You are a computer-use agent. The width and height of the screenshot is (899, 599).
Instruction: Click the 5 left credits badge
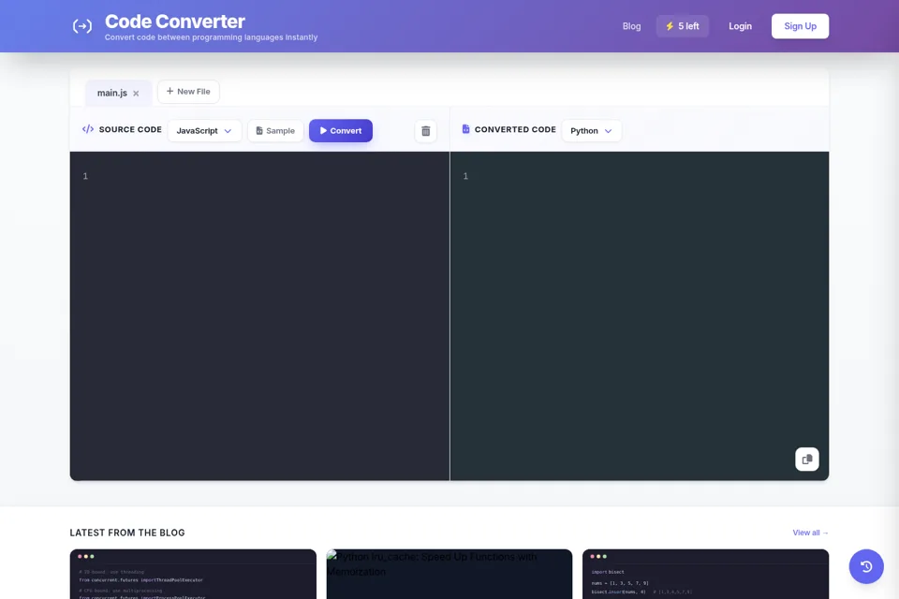683,26
